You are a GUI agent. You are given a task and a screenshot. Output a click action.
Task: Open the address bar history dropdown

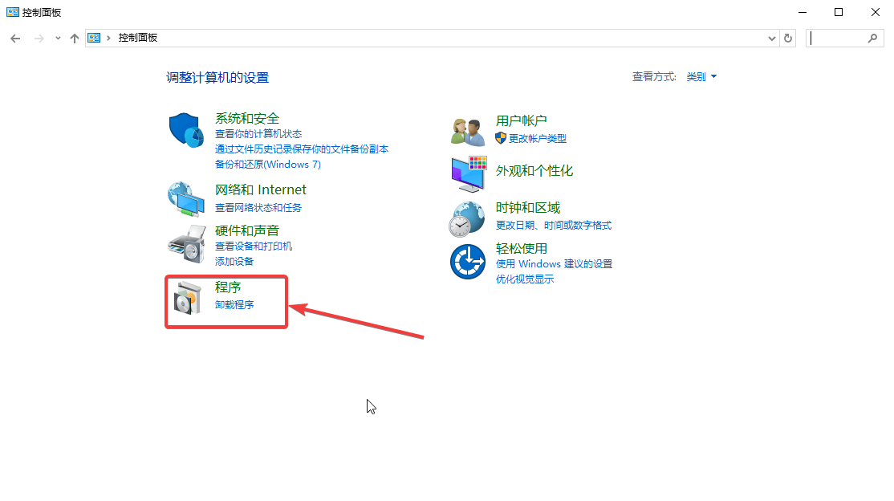[771, 39]
